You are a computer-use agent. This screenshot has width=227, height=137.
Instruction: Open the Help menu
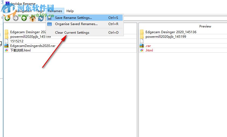(x=70, y=11)
